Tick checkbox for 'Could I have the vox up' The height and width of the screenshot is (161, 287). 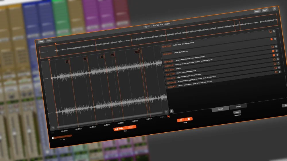click(x=270, y=32)
